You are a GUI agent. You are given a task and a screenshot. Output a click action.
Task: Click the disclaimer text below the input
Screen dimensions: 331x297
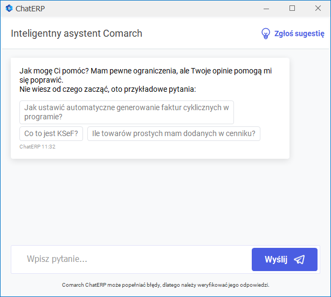point(165,285)
